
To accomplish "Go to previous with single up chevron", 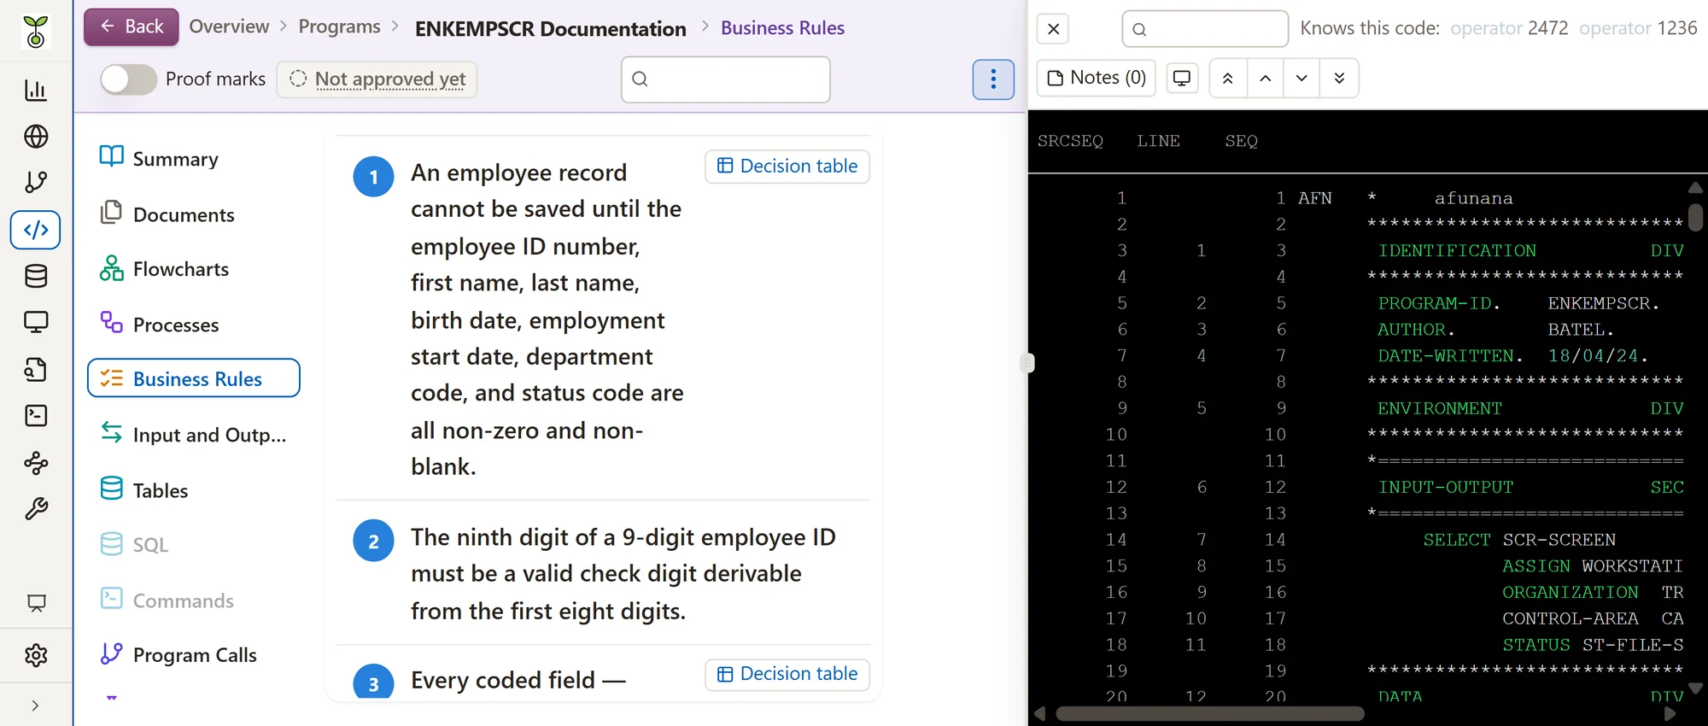I will click(1266, 79).
